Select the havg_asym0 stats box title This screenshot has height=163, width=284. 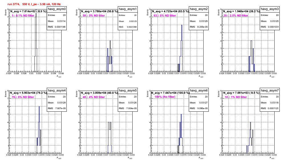tap(57, 9)
